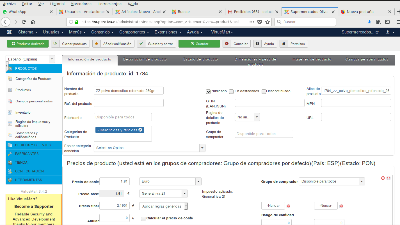Screen dimensions: 400x225
Task: Open the user account icon menu
Action: click(390, 32)
